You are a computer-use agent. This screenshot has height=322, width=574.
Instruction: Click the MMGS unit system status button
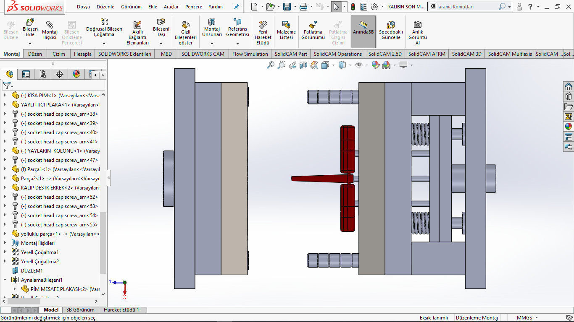524,318
